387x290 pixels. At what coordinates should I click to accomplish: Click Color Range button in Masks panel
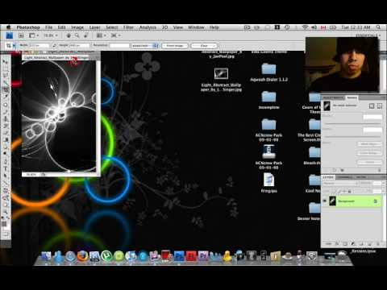click(369, 153)
